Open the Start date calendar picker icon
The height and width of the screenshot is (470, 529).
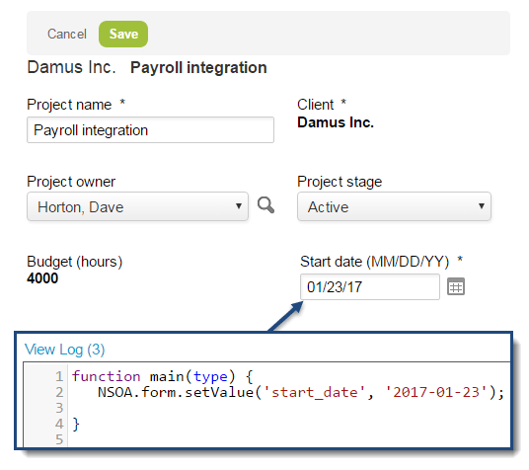[456, 286]
